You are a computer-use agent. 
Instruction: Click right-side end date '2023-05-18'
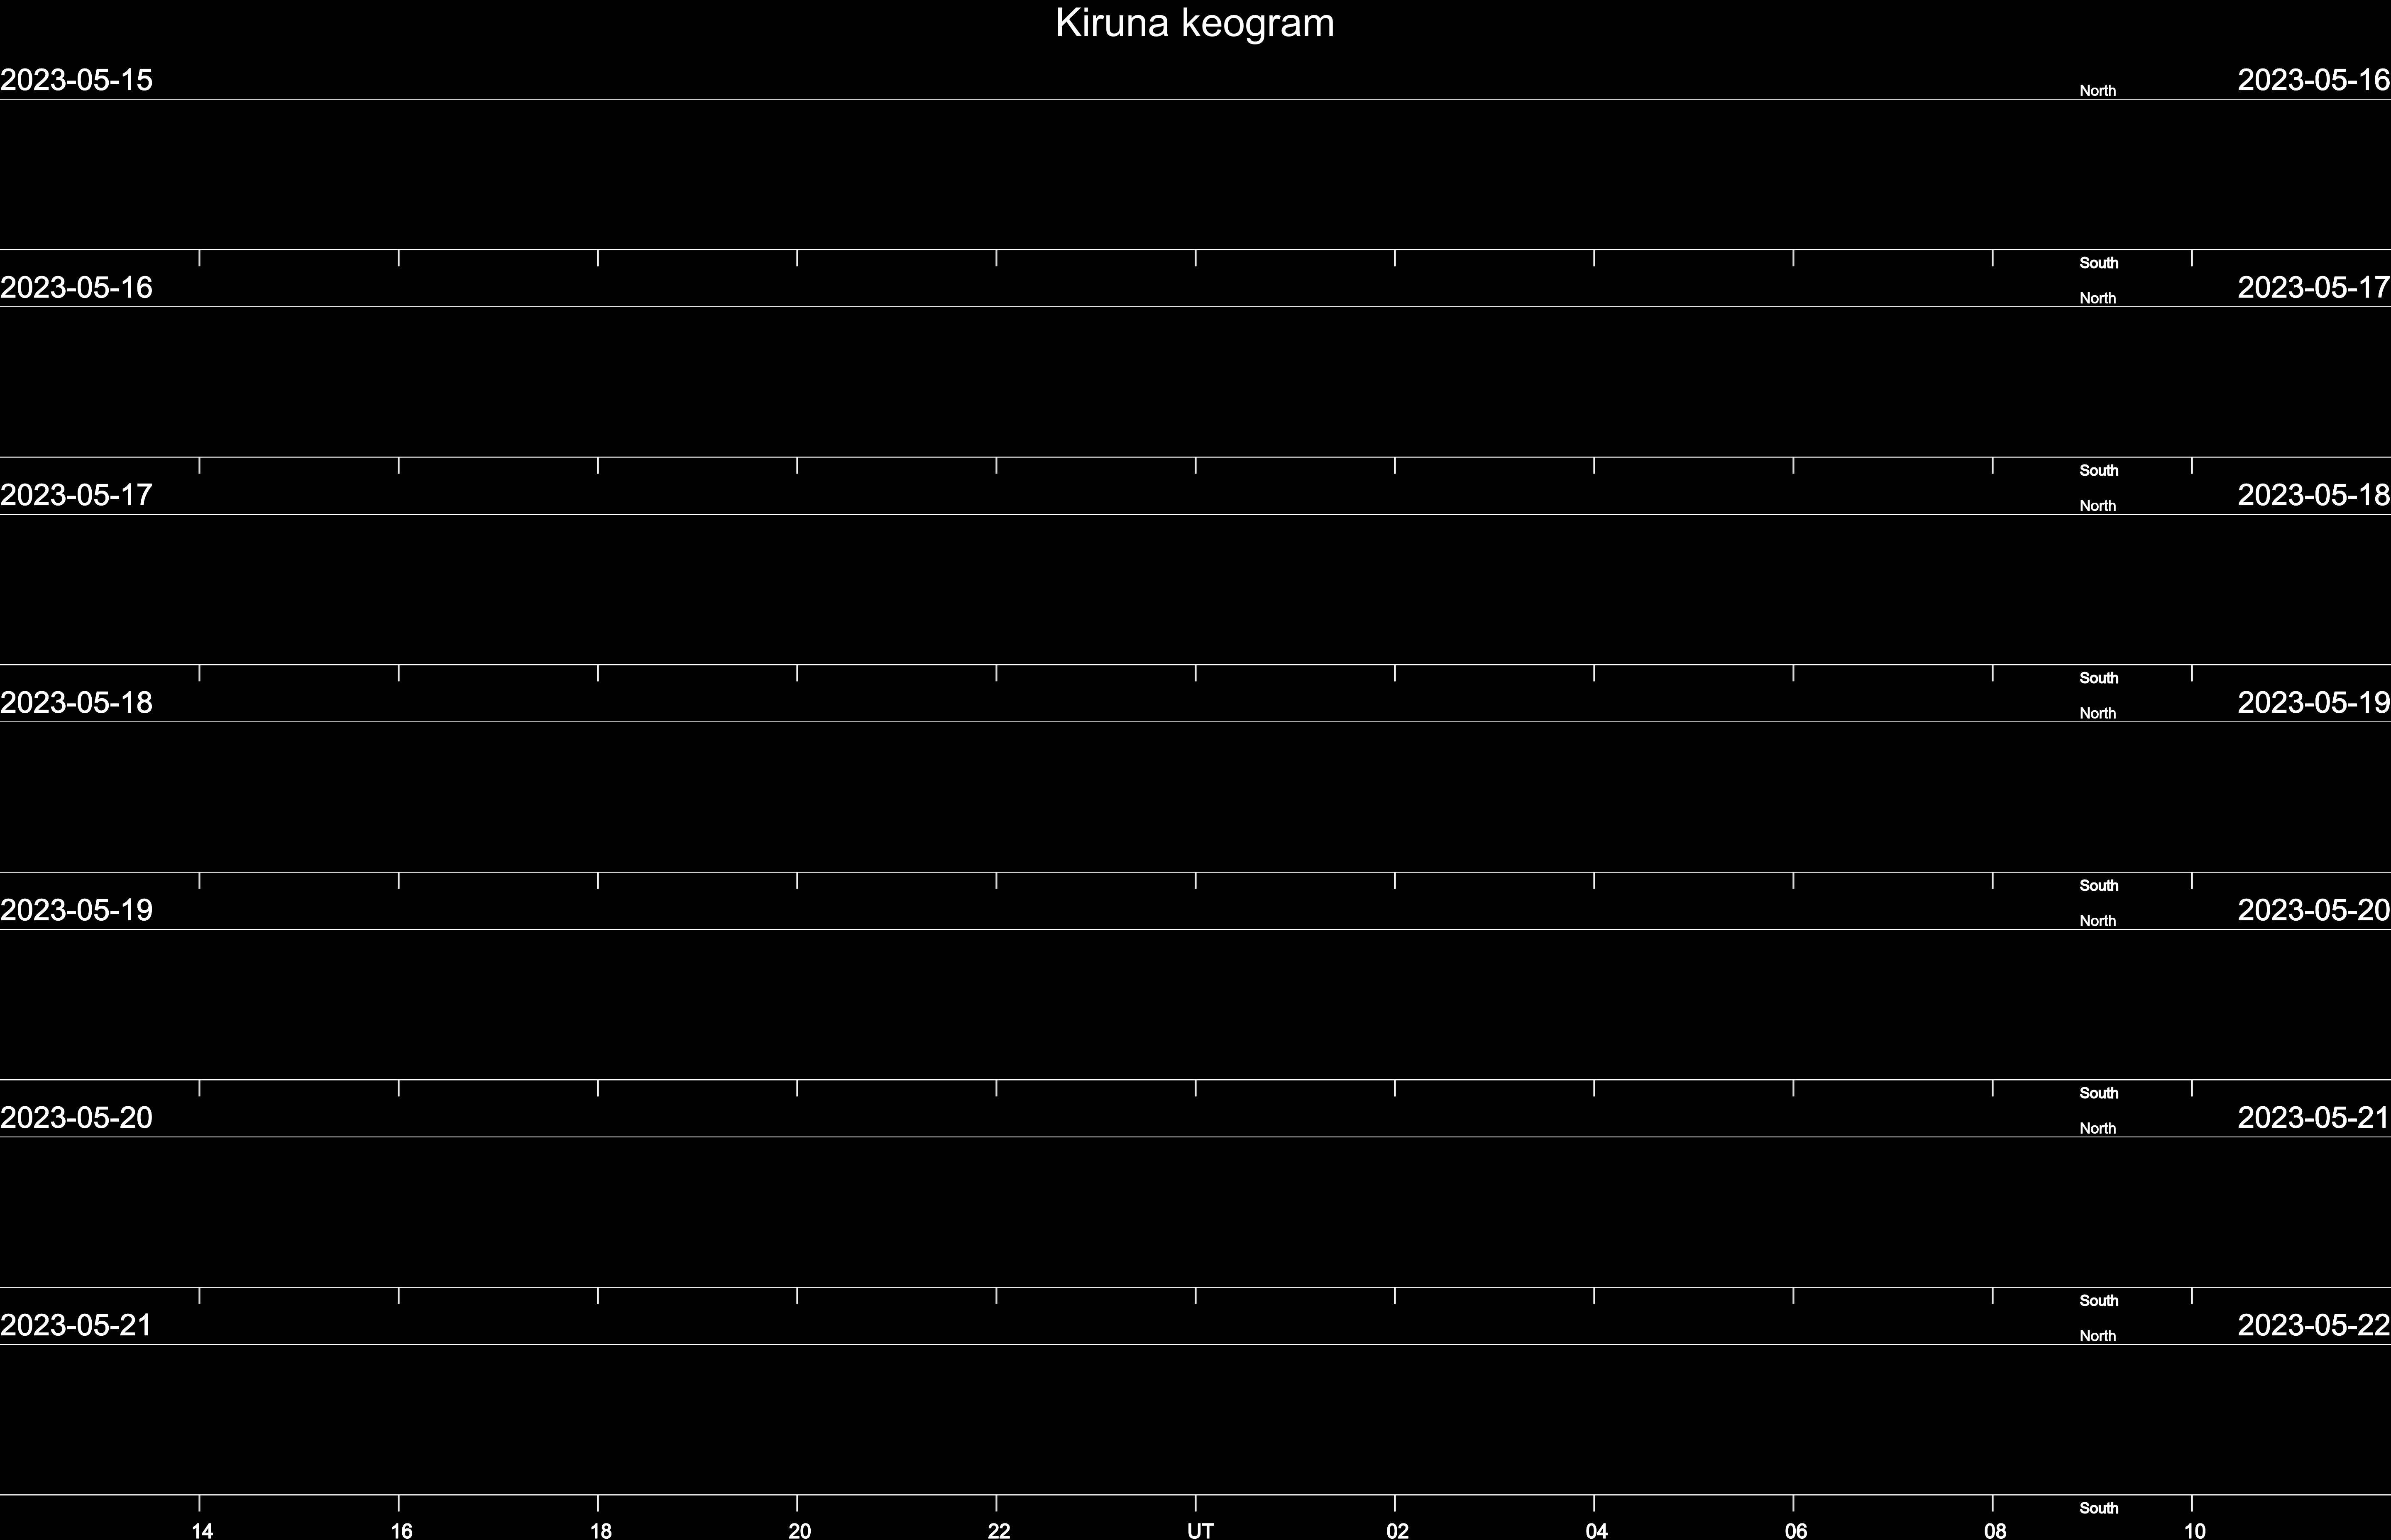2314,495
